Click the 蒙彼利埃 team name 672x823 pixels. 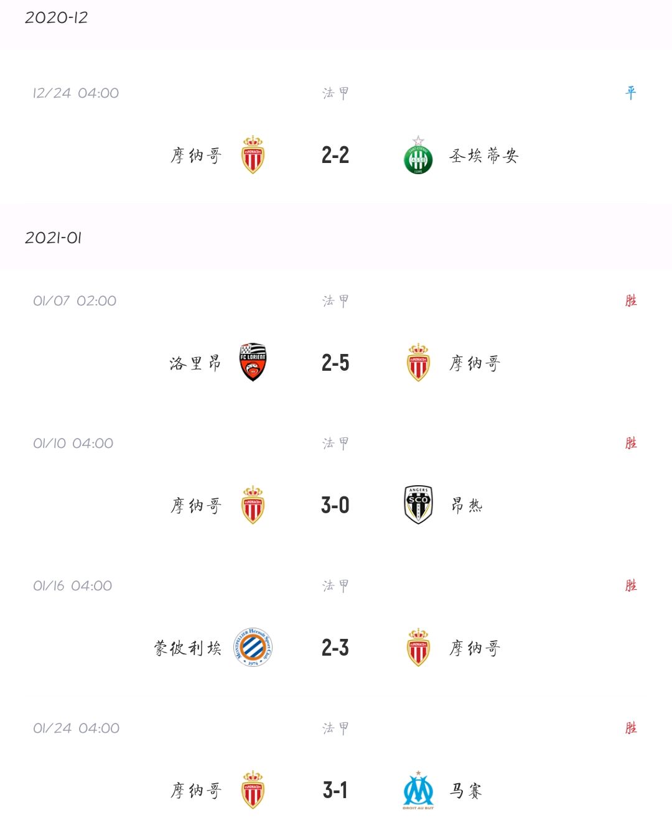(x=188, y=648)
